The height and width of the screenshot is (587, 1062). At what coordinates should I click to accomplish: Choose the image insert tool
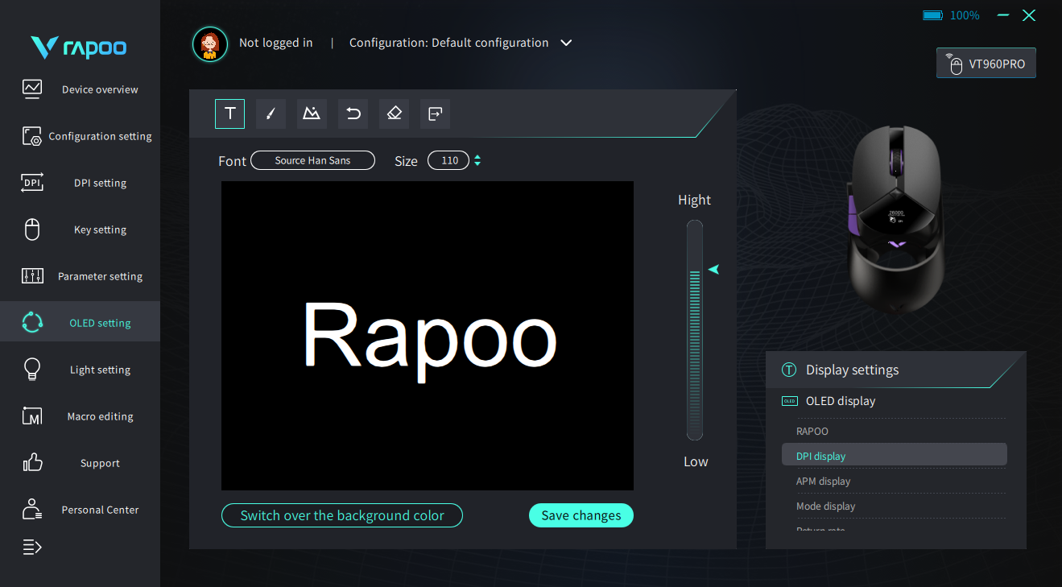tap(312, 114)
